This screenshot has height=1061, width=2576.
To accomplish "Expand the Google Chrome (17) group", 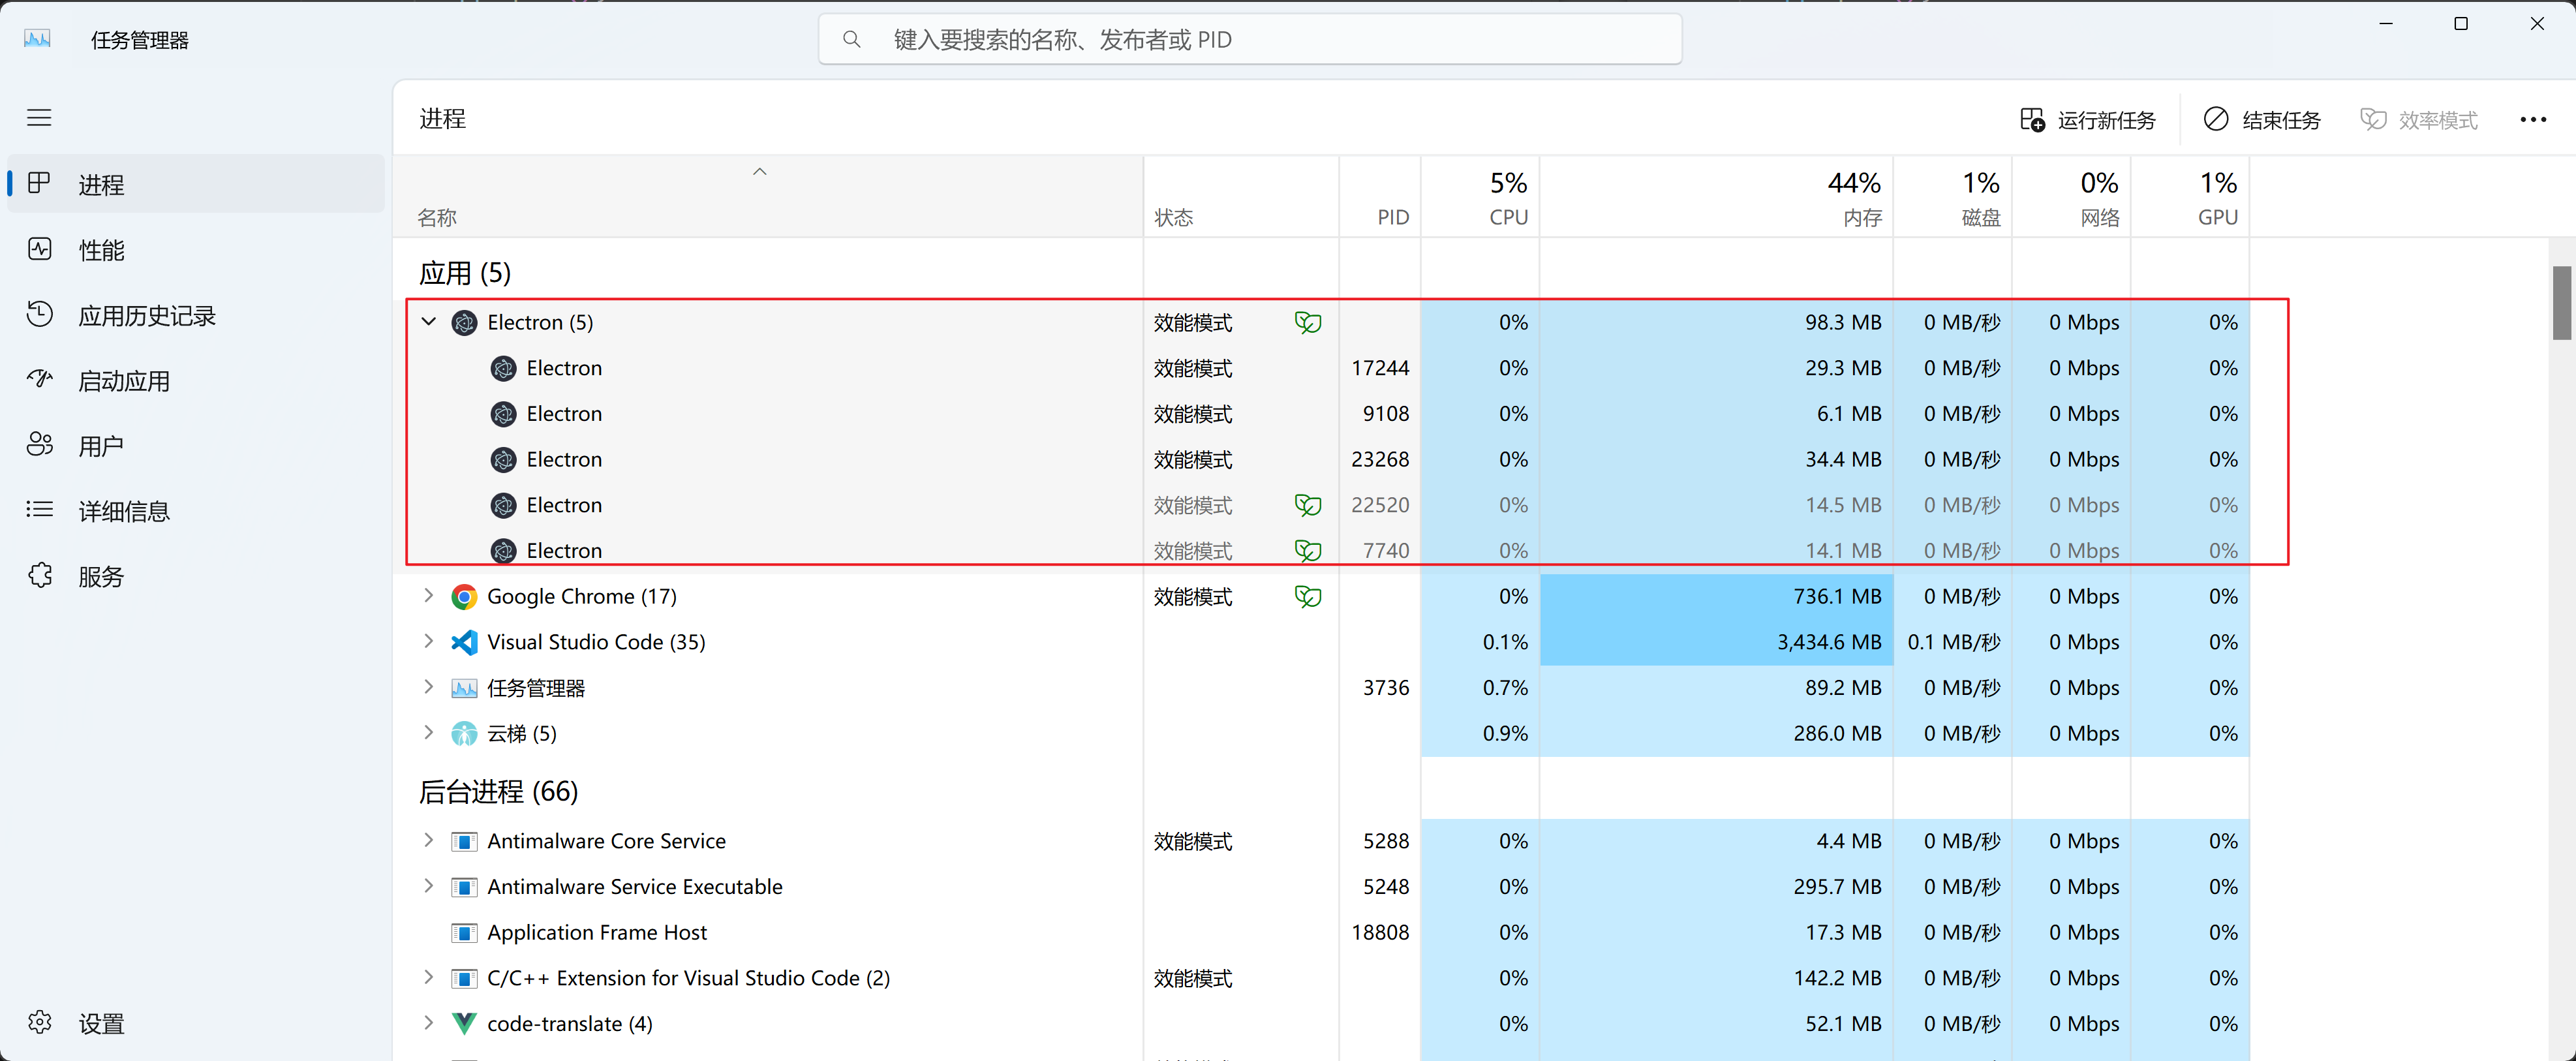I will pyautogui.click(x=429, y=596).
